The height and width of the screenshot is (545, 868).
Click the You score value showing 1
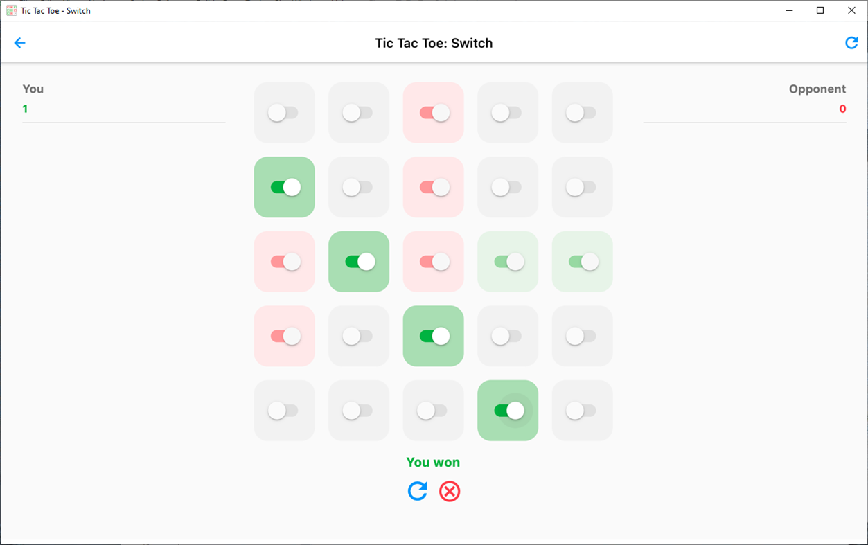(x=24, y=109)
